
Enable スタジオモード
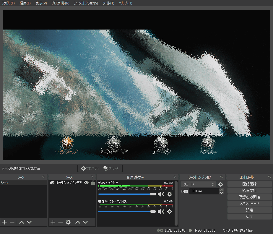(x=249, y=203)
